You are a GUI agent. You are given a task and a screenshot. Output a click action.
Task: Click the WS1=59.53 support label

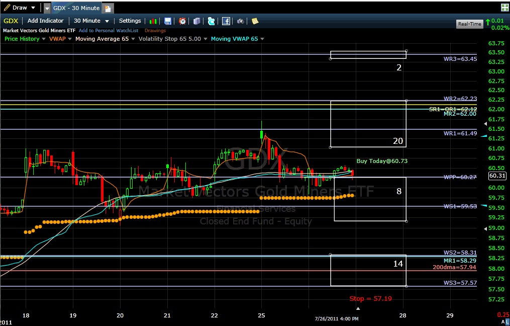click(460, 206)
